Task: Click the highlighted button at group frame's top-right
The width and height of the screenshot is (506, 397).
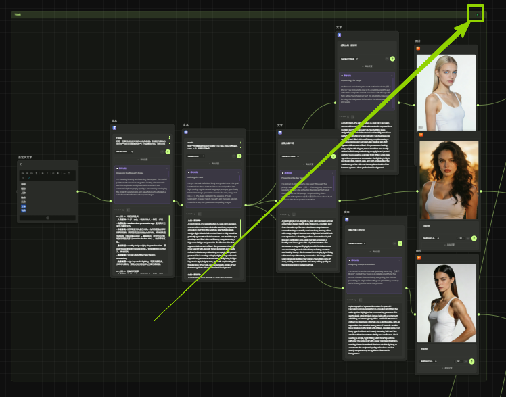Action: click(x=476, y=14)
